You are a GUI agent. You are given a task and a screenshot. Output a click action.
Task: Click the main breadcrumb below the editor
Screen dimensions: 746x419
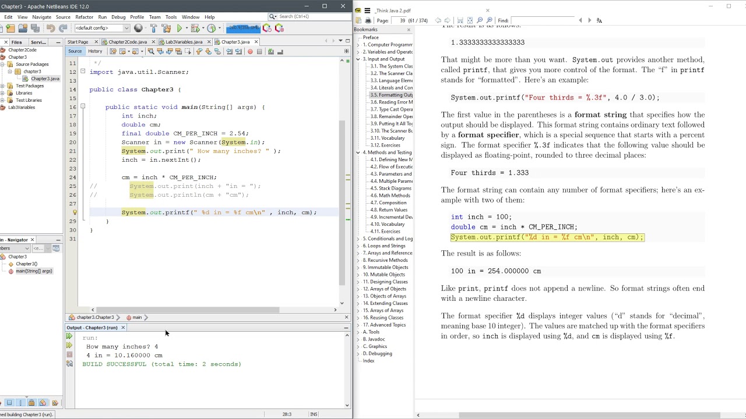coord(137,317)
